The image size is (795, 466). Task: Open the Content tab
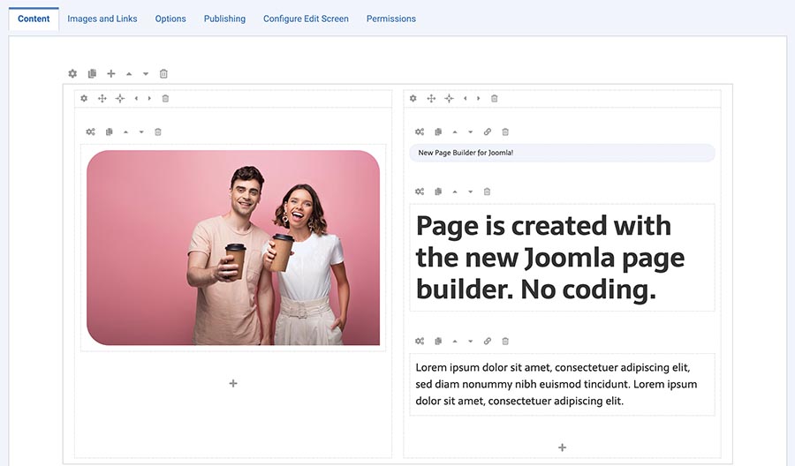[34, 19]
